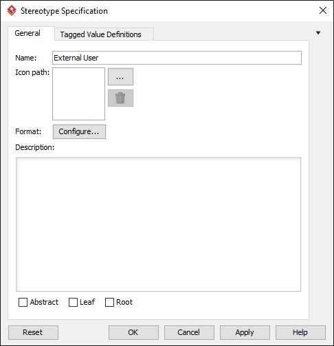Switch to the General tab
334x346 pixels.
32,34
